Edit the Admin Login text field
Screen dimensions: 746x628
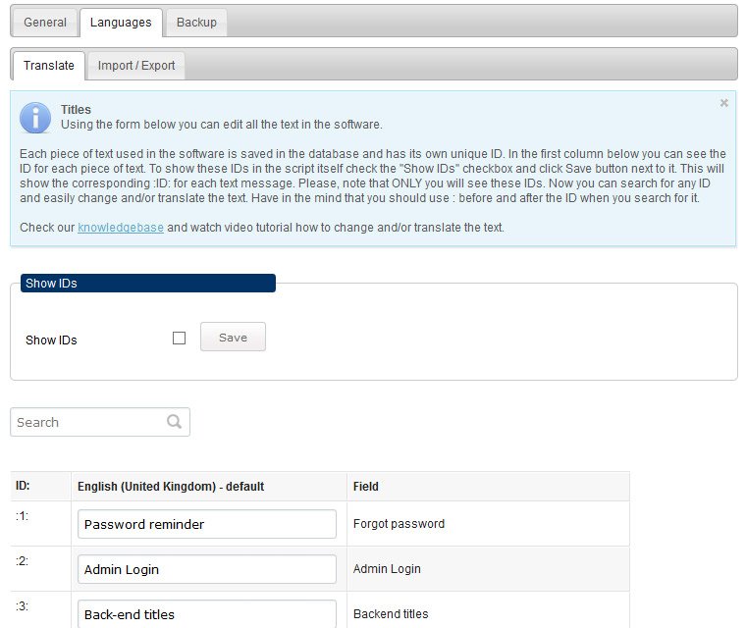tap(207, 569)
